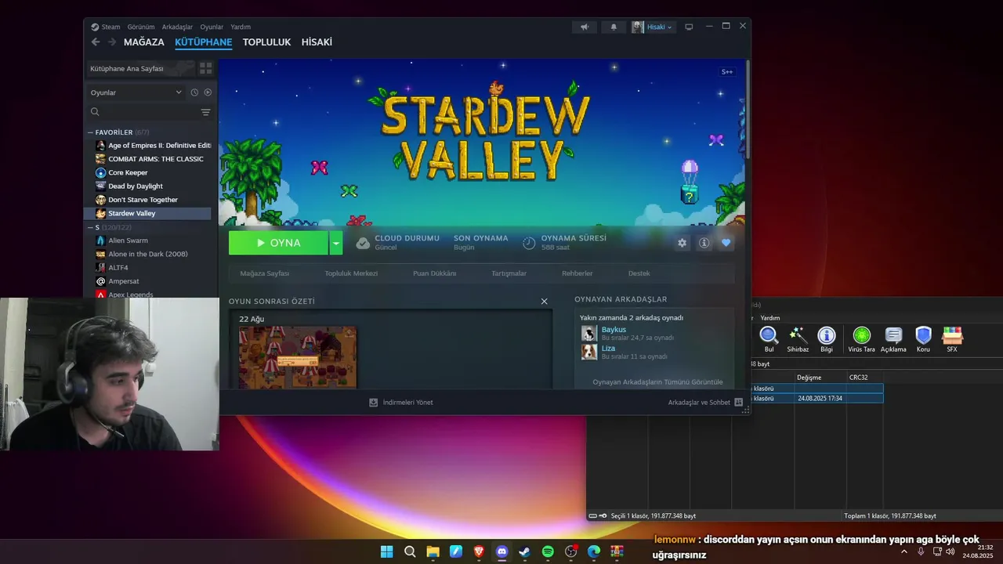Image resolution: width=1003 pixels, height=564 pixels.
Task: Switch to WinRAR in taskbar
Action: tap(617, 551)
